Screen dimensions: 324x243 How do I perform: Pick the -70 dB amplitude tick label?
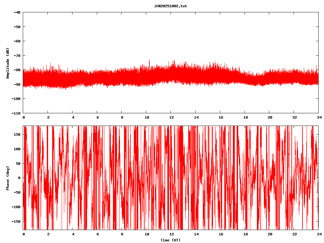click(x=17, y=56)
